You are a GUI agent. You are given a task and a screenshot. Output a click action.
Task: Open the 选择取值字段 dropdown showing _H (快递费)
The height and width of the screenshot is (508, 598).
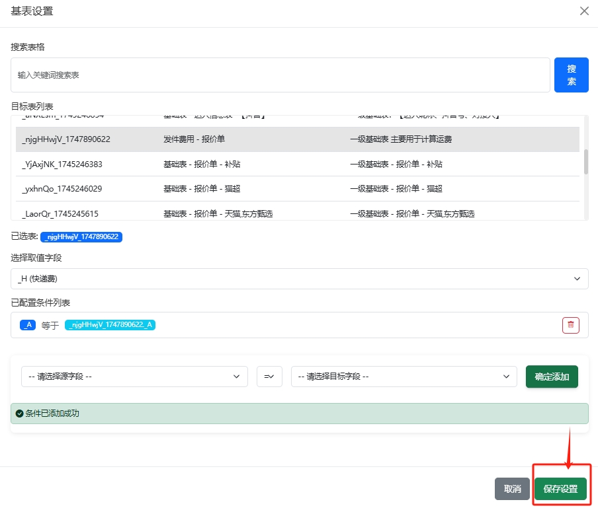pyautogui.click(x=299, y=279)
